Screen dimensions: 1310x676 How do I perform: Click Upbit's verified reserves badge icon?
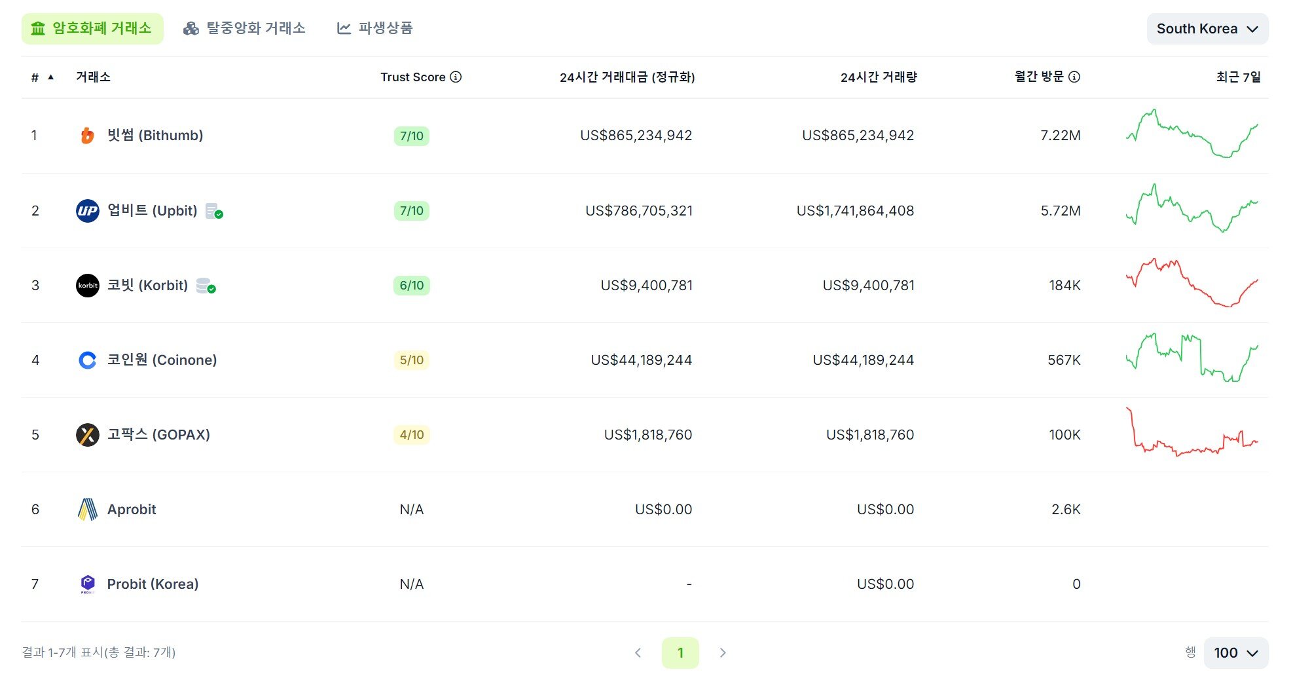(x=214, y=211)
